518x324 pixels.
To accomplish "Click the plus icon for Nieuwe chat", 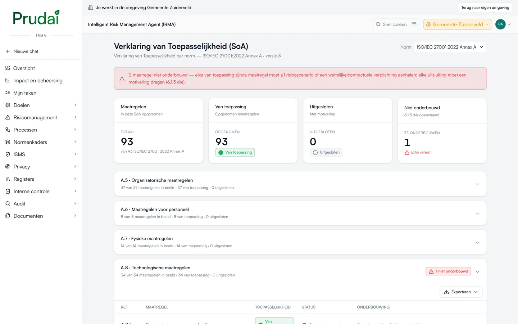I will click(8, 51).
